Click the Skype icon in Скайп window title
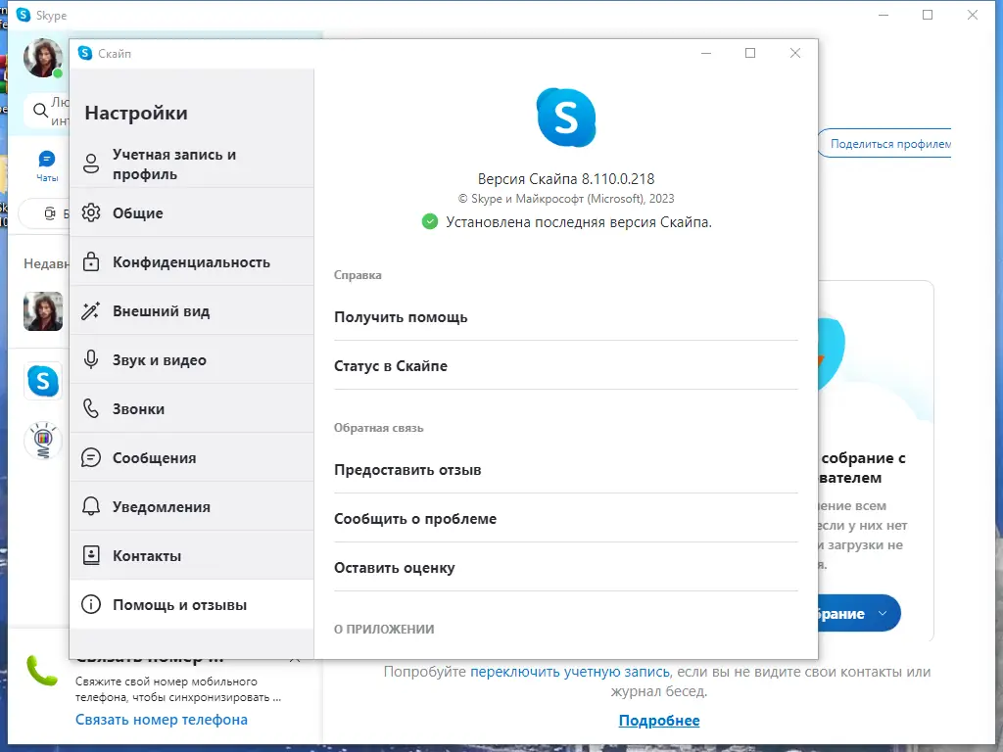This screenshot has width=1003, height=752. click(x=85, y=53)
